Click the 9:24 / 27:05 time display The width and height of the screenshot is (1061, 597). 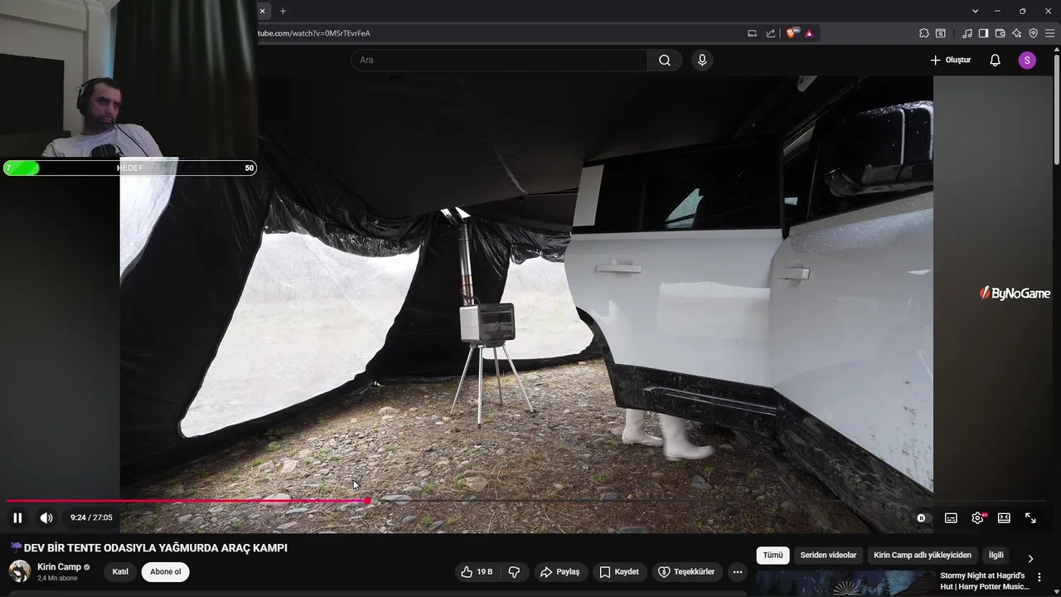tap(91, 517)
